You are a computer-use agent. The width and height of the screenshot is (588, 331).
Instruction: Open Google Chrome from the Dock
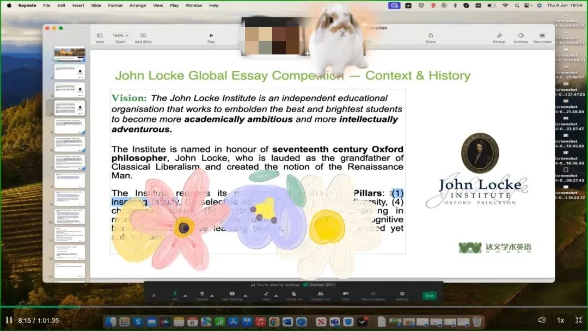[274, 322]
